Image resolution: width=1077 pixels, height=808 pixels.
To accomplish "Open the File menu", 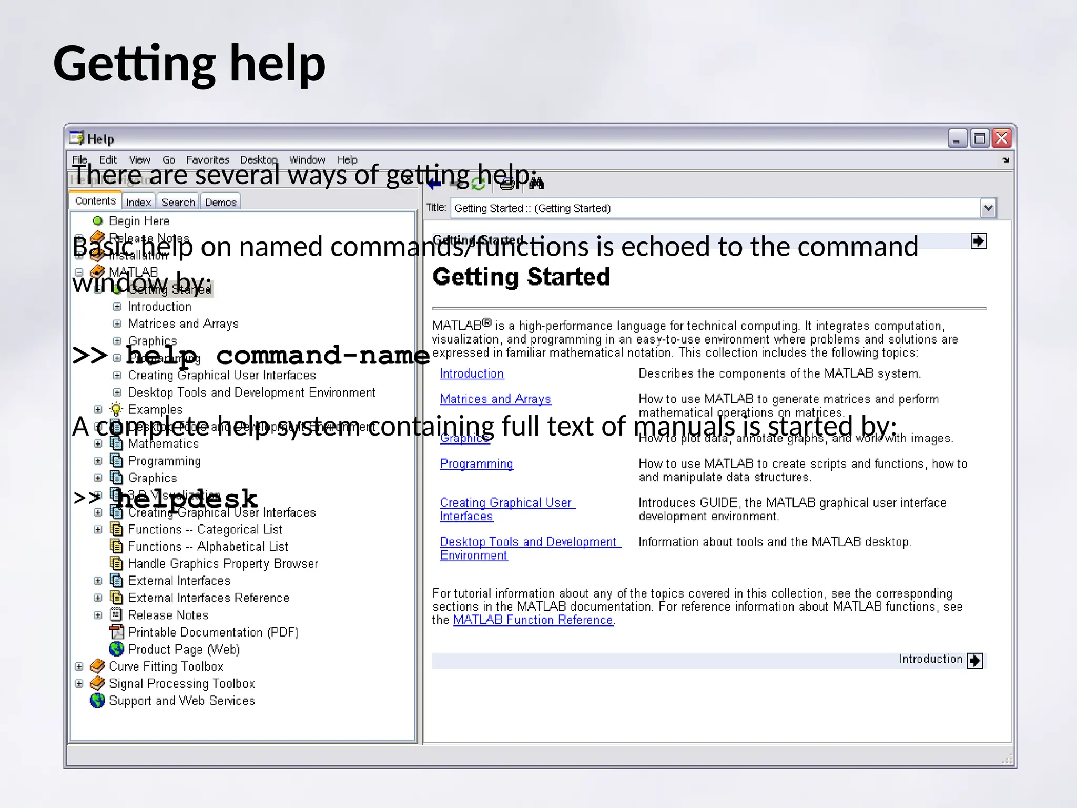I will pos(80,159).
